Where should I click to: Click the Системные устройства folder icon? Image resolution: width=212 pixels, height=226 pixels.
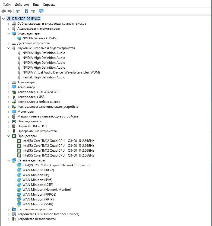pyautogui.click(x=14, y=209)
